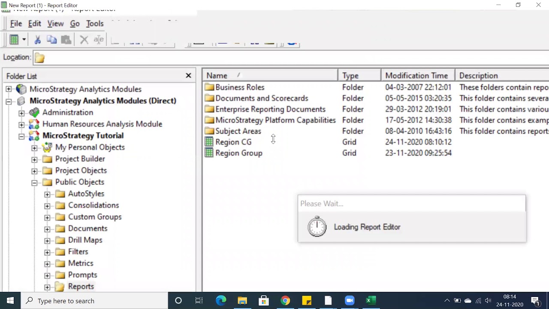The height and width of the screenshot is (309, 549).
Task: Open the notification center icon
Action: click(x=535, y=301)
